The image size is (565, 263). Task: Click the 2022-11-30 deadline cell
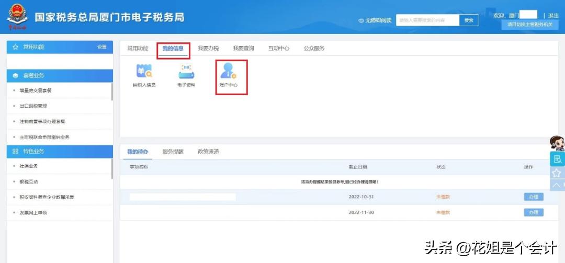pyautogui.click(x=361, y=213)
